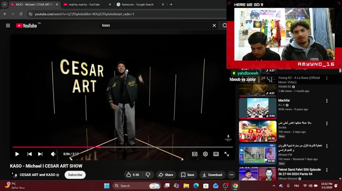Viewport: 342px width, 191px height.
Task: Click the 'A.L.A' channel name
Action: [x=281, y=105]
